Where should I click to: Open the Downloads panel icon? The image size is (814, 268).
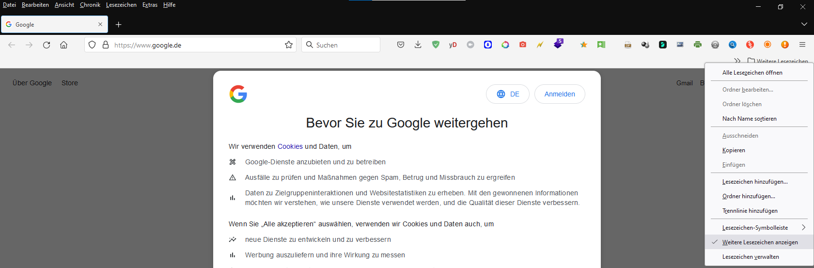418,45
